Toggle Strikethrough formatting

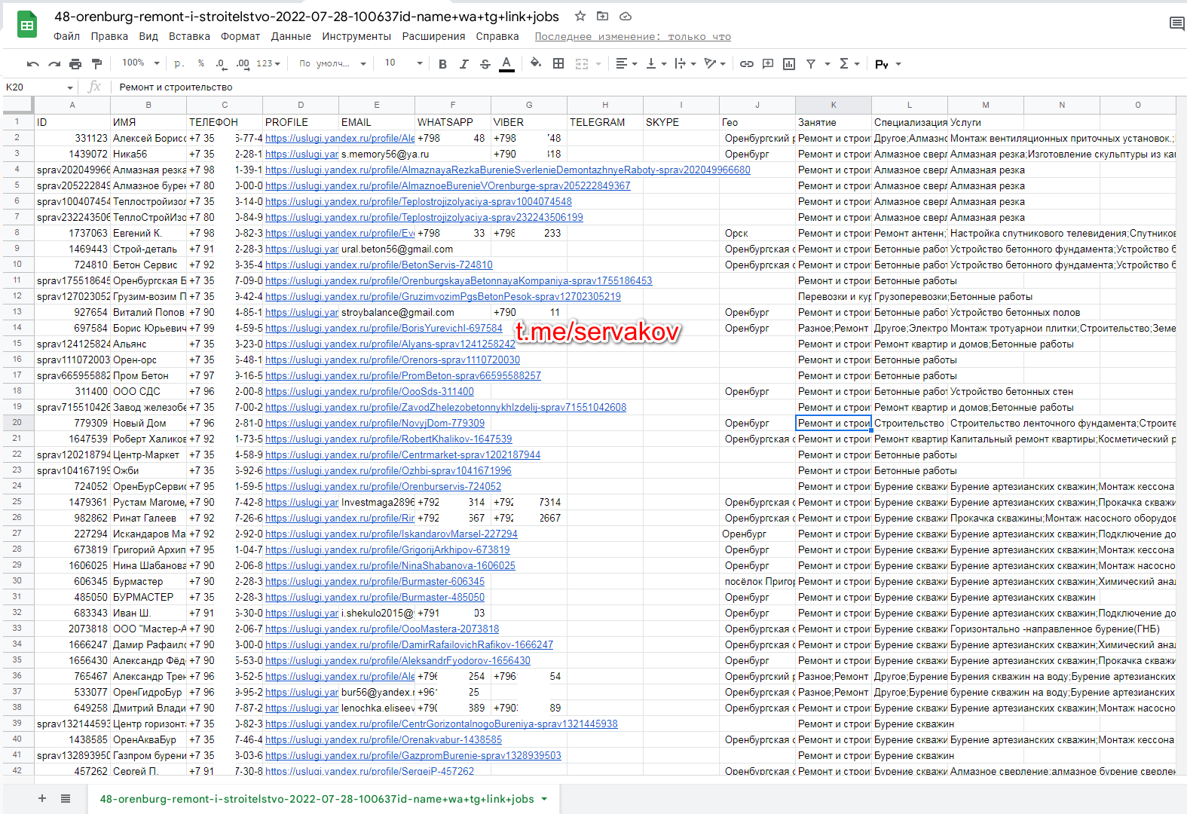pyautogui.click(x=485, y=64)
